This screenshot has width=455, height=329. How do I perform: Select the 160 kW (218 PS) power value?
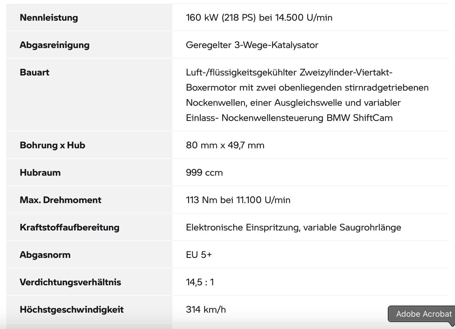click(259, 17)
